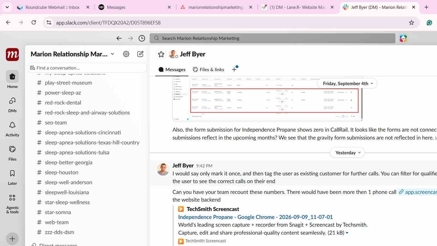
Task: Open the history clock icon
Action: (x=142, y=38)
